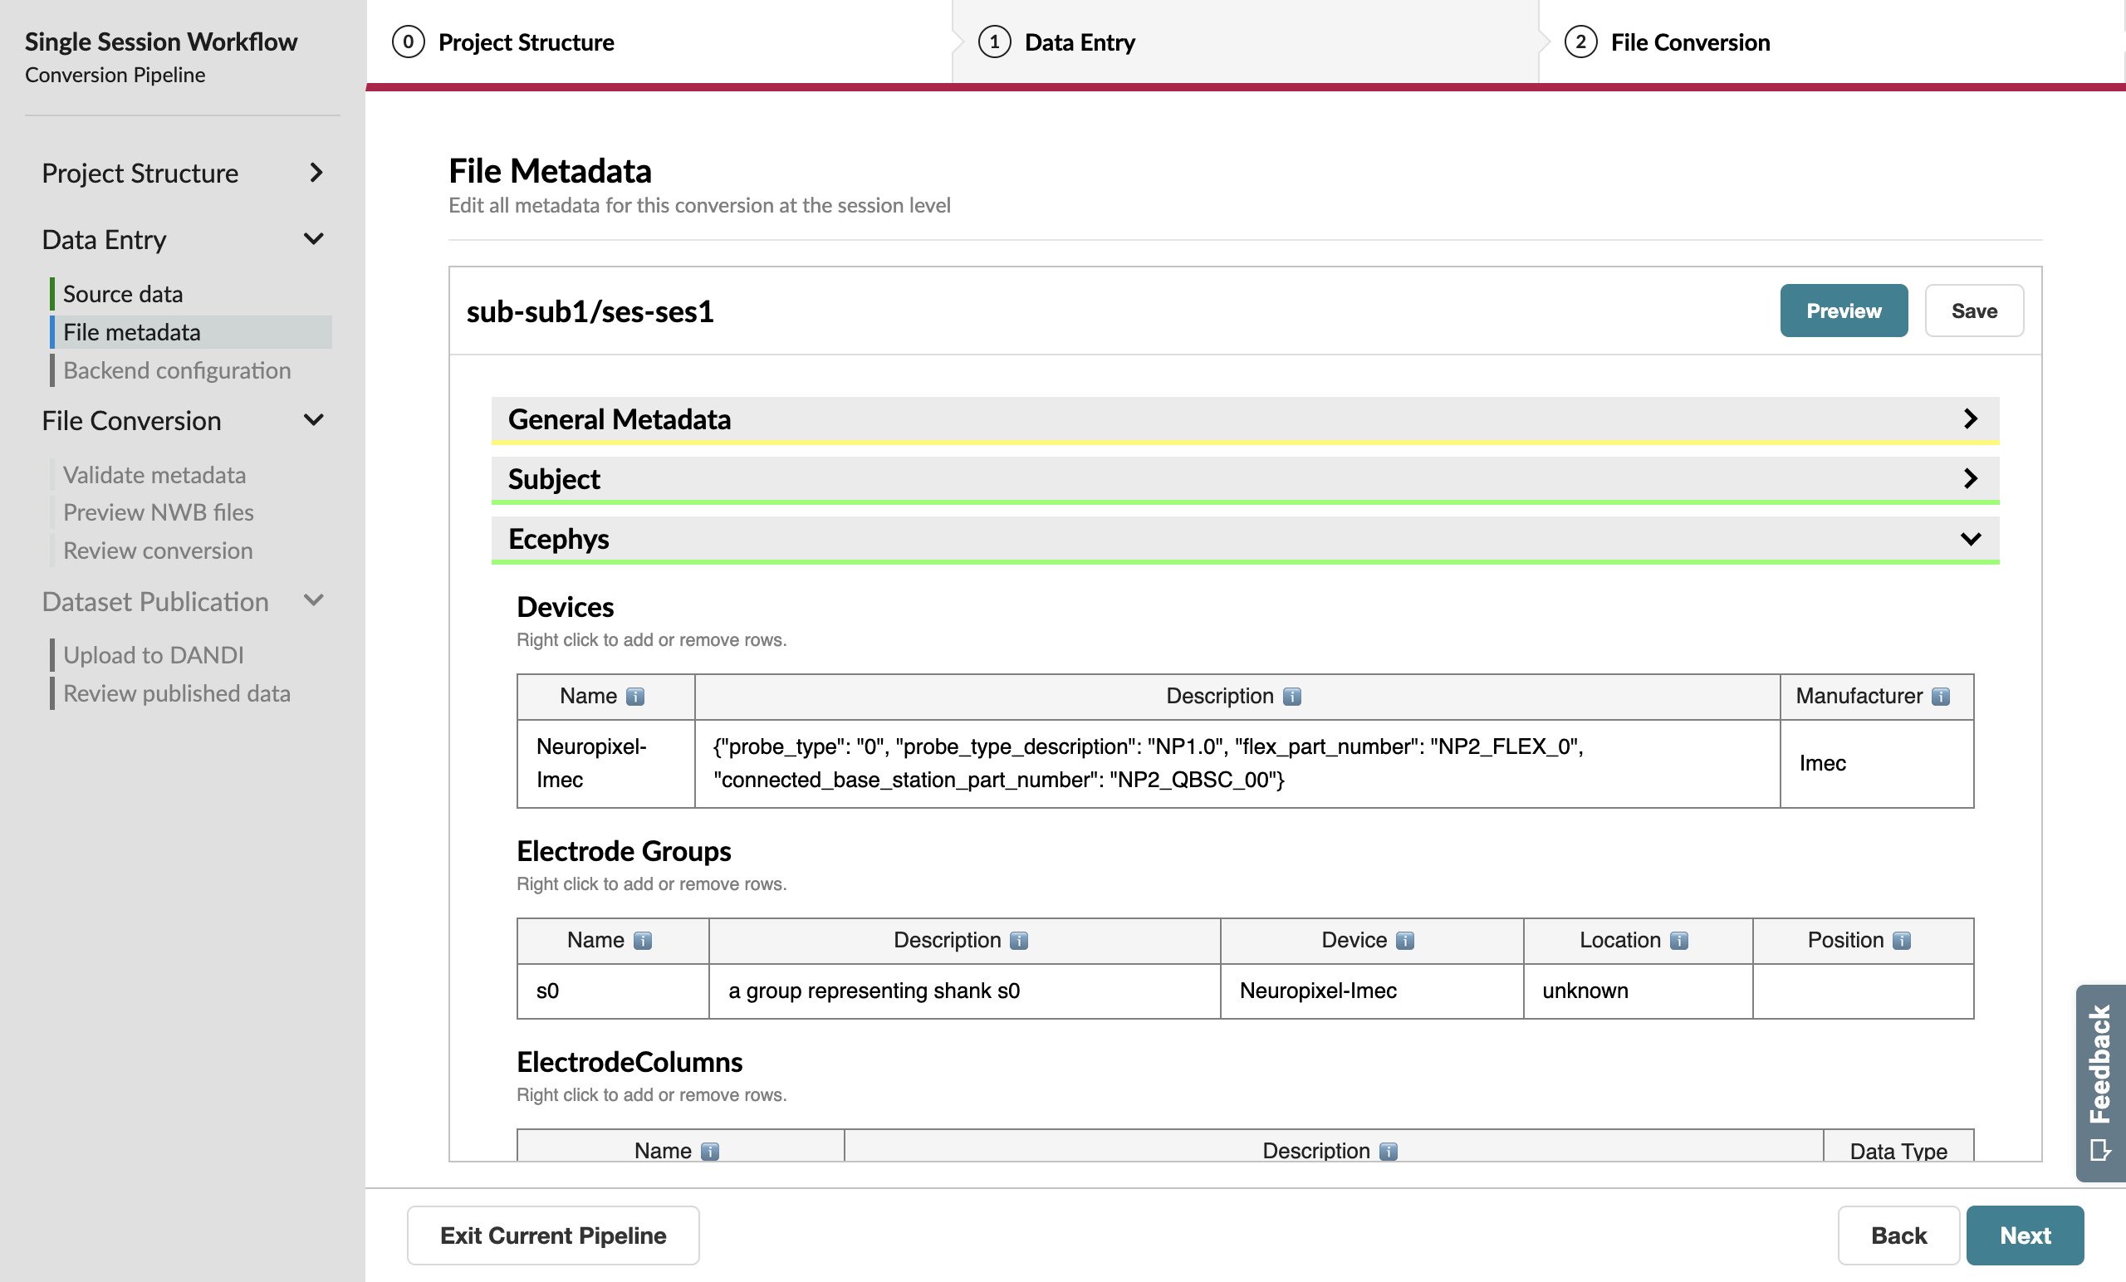Click info icon next to Device column header
The image size is (2126, 1282).
1405,941
